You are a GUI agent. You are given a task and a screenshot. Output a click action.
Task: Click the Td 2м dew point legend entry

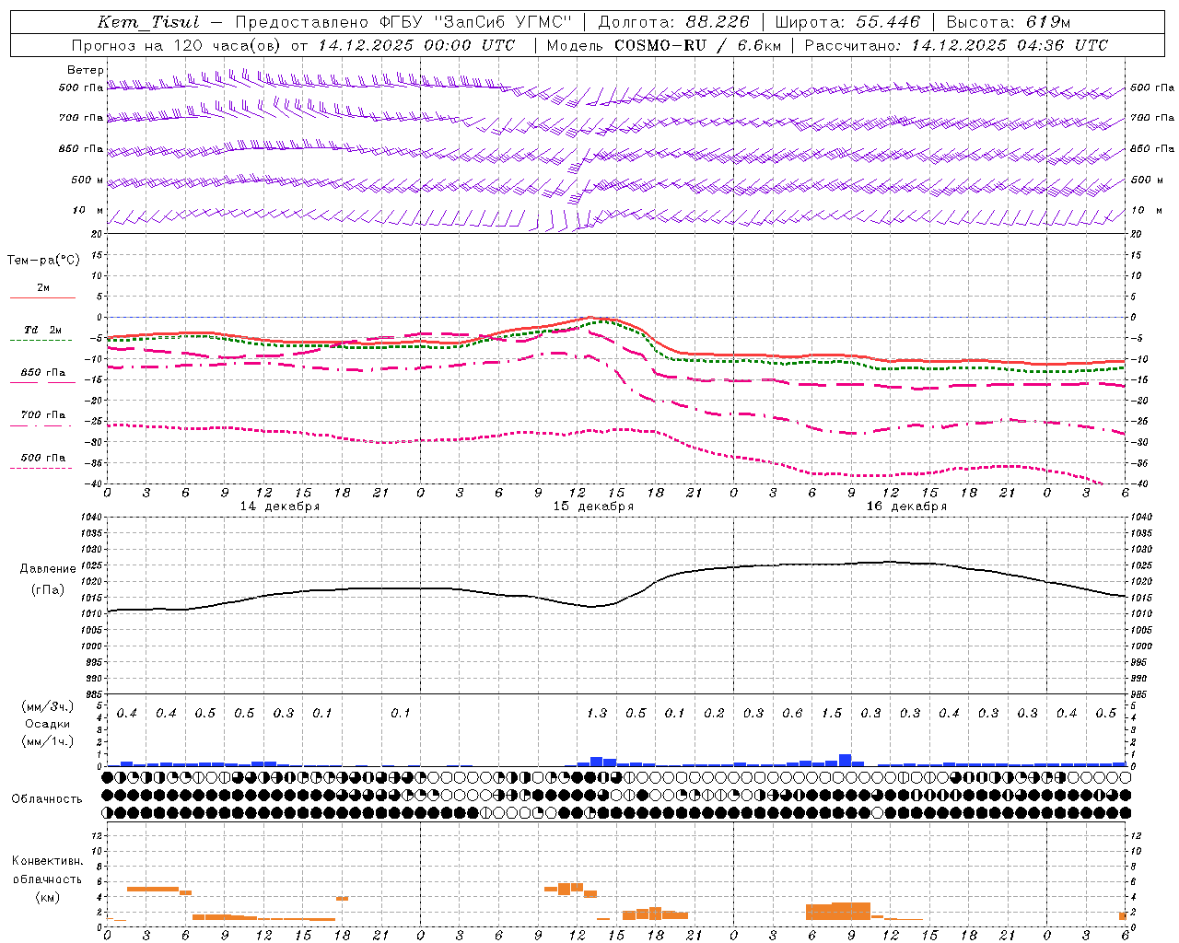42,330
